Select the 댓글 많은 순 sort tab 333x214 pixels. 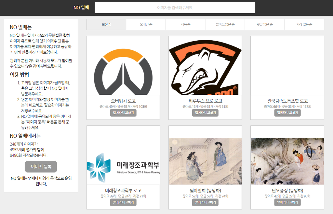pos(265,25)
